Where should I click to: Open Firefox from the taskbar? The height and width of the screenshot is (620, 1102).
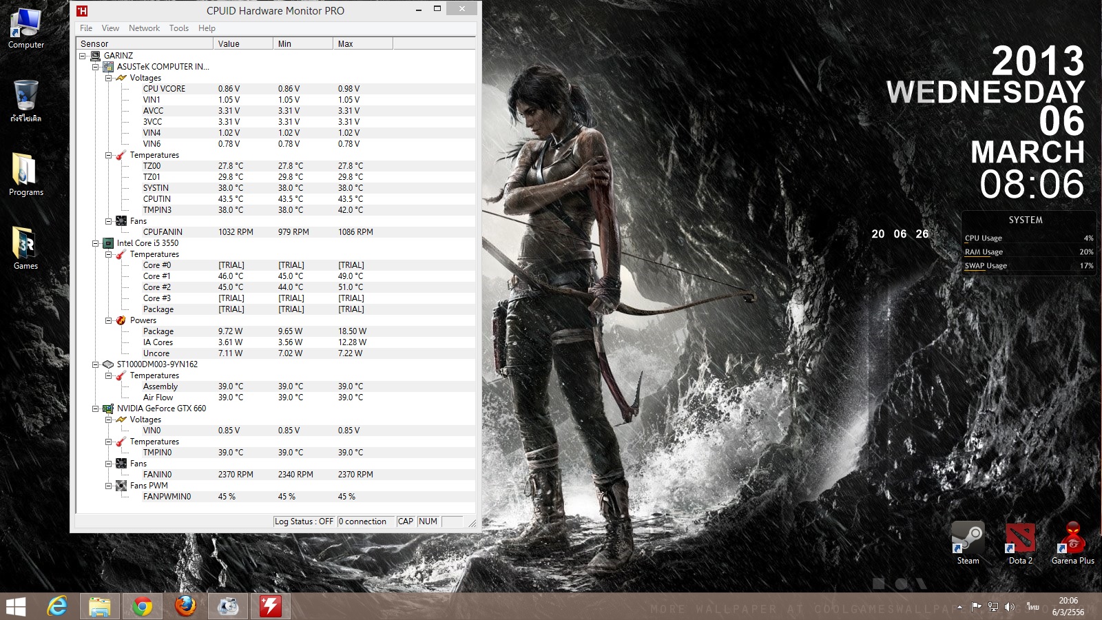tap(185, 607)
